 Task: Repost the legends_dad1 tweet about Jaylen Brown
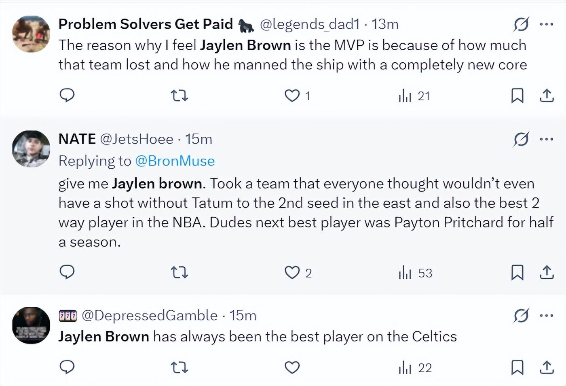point(179,96)
